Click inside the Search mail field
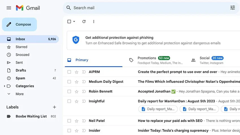This screenshot has width=240, height=135. 151,8
